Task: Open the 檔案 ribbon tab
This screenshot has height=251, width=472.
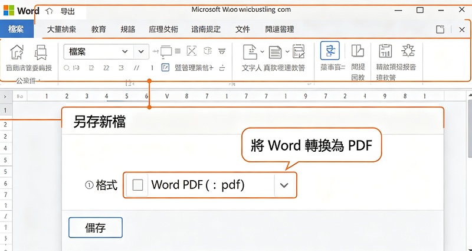Action: pyautogui.click(x=17, y=29)
